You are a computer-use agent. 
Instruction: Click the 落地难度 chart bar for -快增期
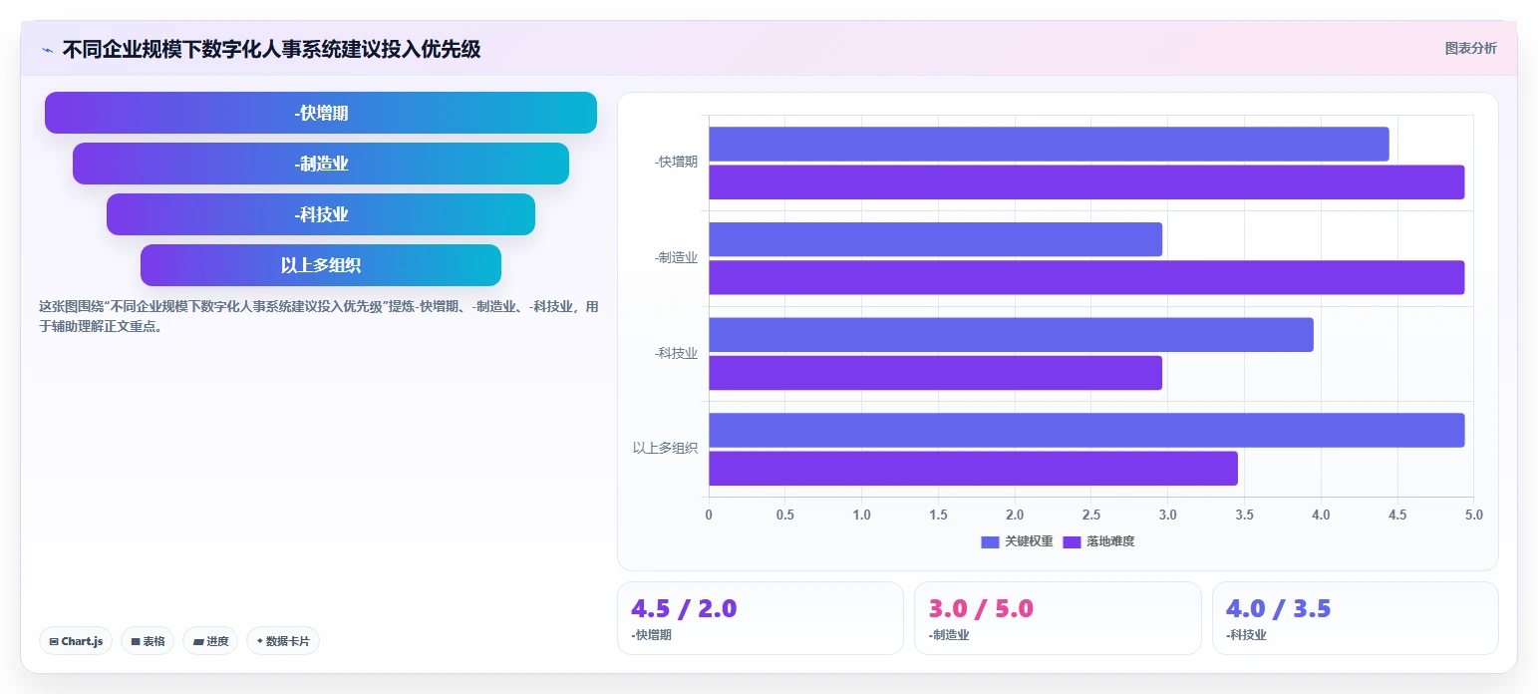pos(1086,182)
